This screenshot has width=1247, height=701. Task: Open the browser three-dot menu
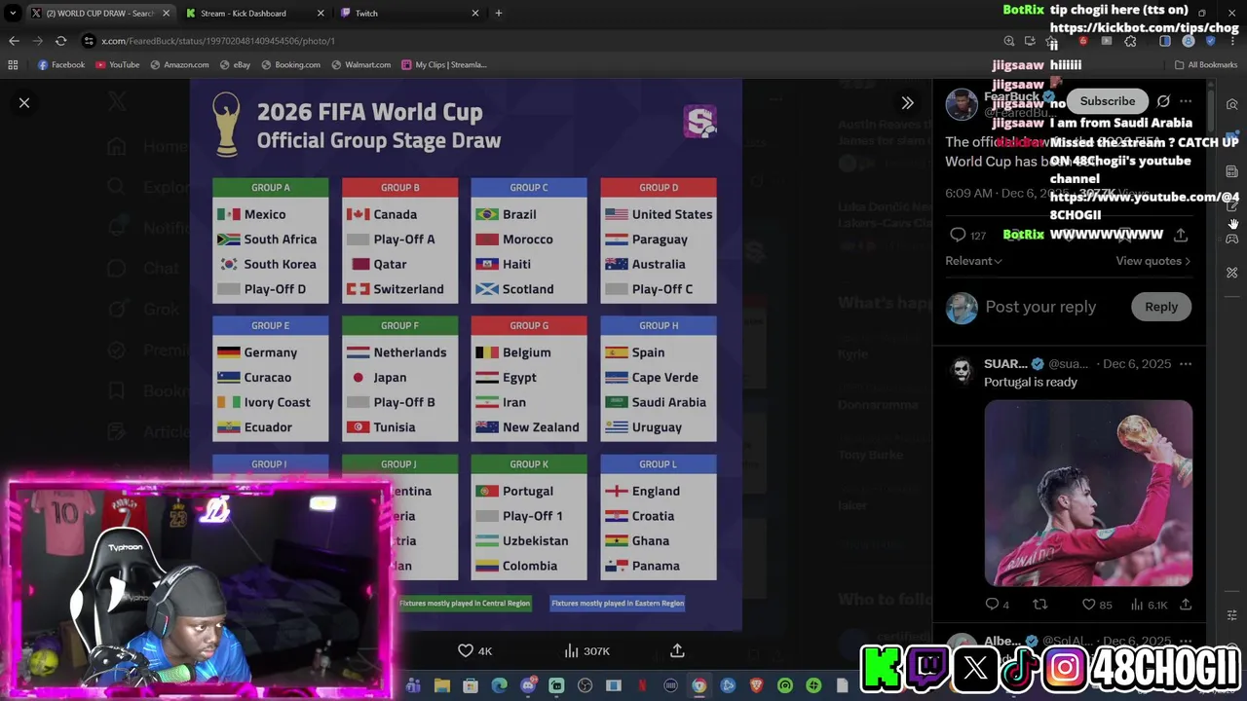1233,41
